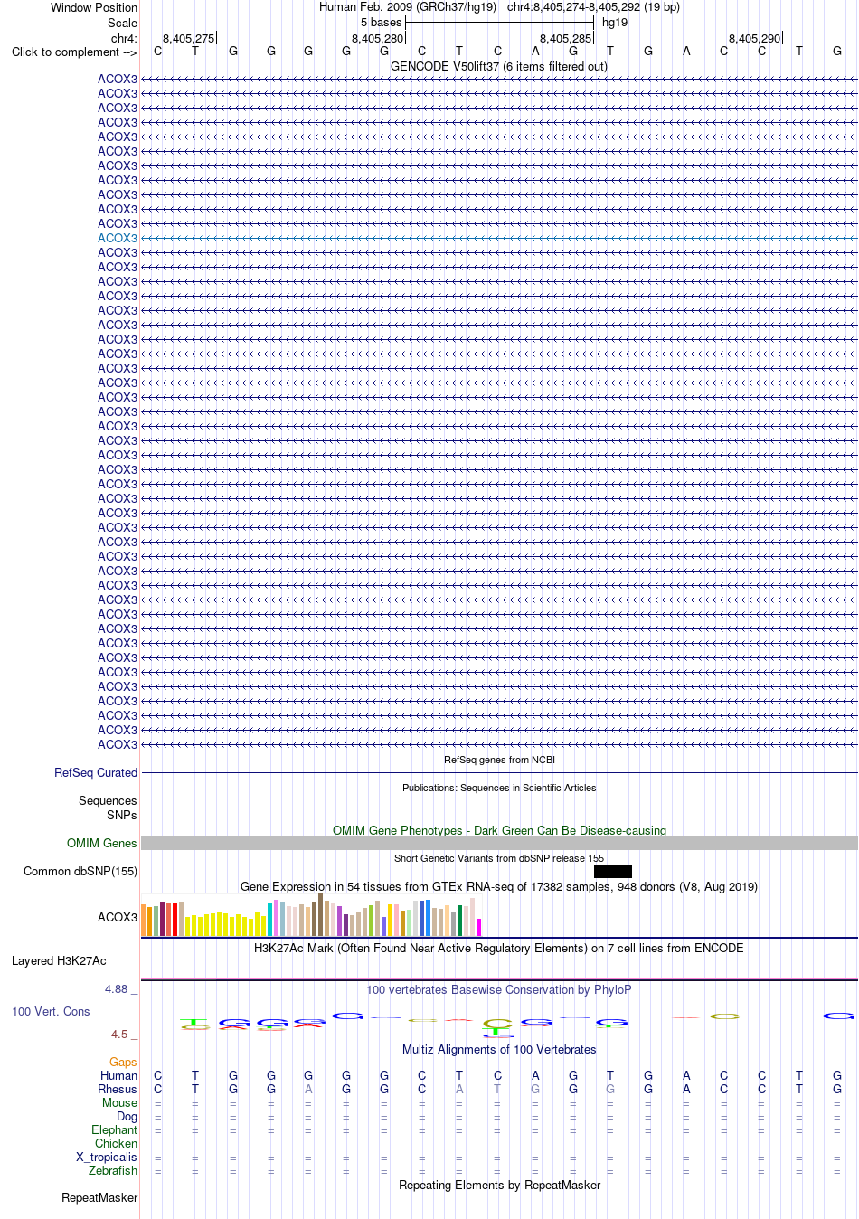Click the OMIM Genes label
The image size is (859, 1219).
point(102,843)
